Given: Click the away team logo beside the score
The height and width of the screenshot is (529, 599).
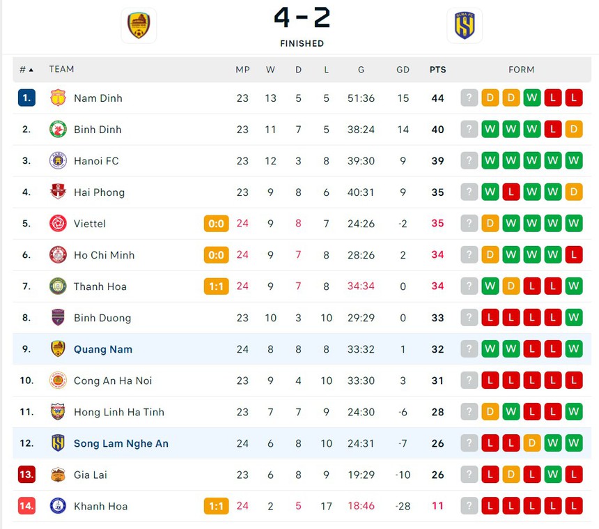Looking at the screenshot, I should click(464, 25).
